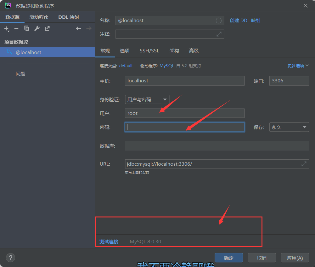Duplicate the data source using copy icon

pos(27,29)
